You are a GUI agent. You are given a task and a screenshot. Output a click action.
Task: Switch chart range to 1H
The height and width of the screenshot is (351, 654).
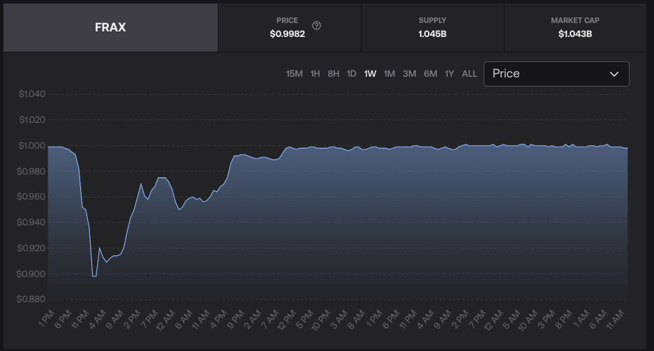click(x=315, y=74)
